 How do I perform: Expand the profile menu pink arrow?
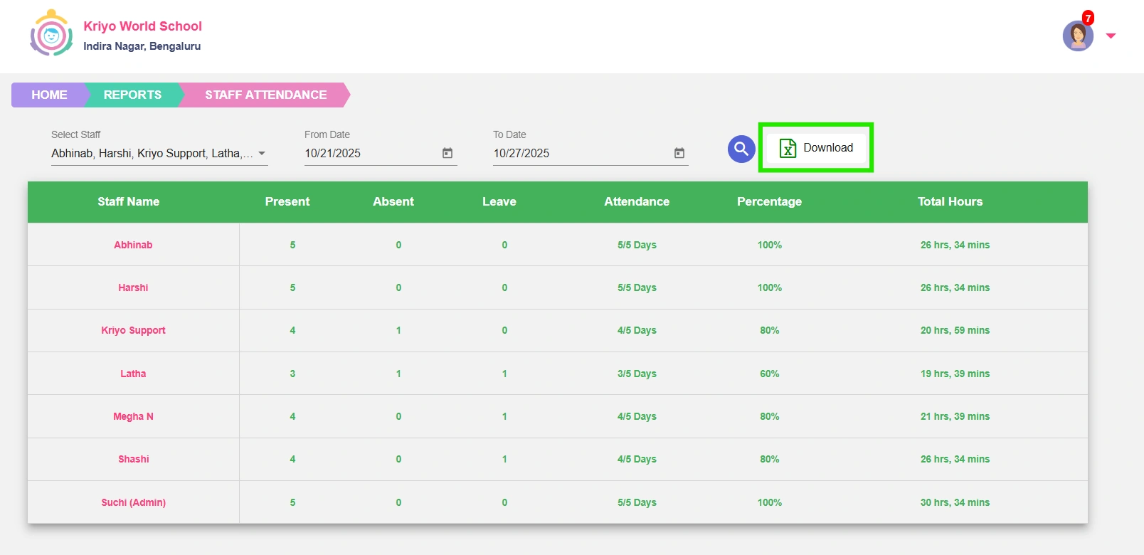tap(1111, 36)
